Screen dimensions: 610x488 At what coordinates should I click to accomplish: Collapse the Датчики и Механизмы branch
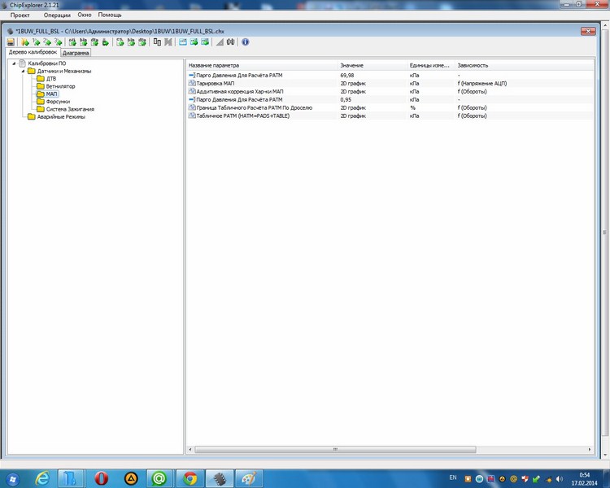click(x=23, y=71)
